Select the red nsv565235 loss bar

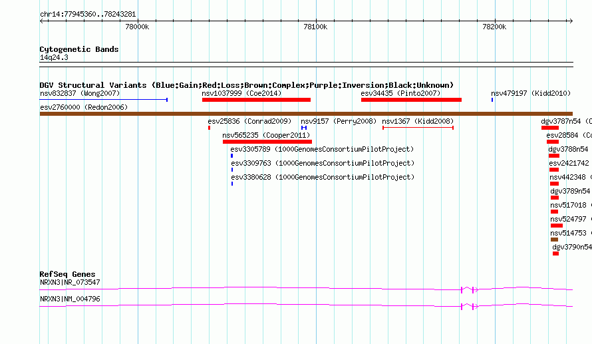click(267, 142)
